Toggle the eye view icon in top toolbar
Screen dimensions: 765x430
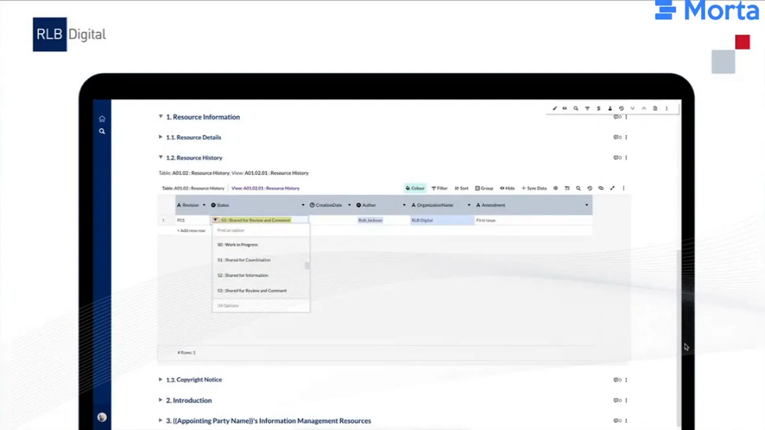coord(565,108)
